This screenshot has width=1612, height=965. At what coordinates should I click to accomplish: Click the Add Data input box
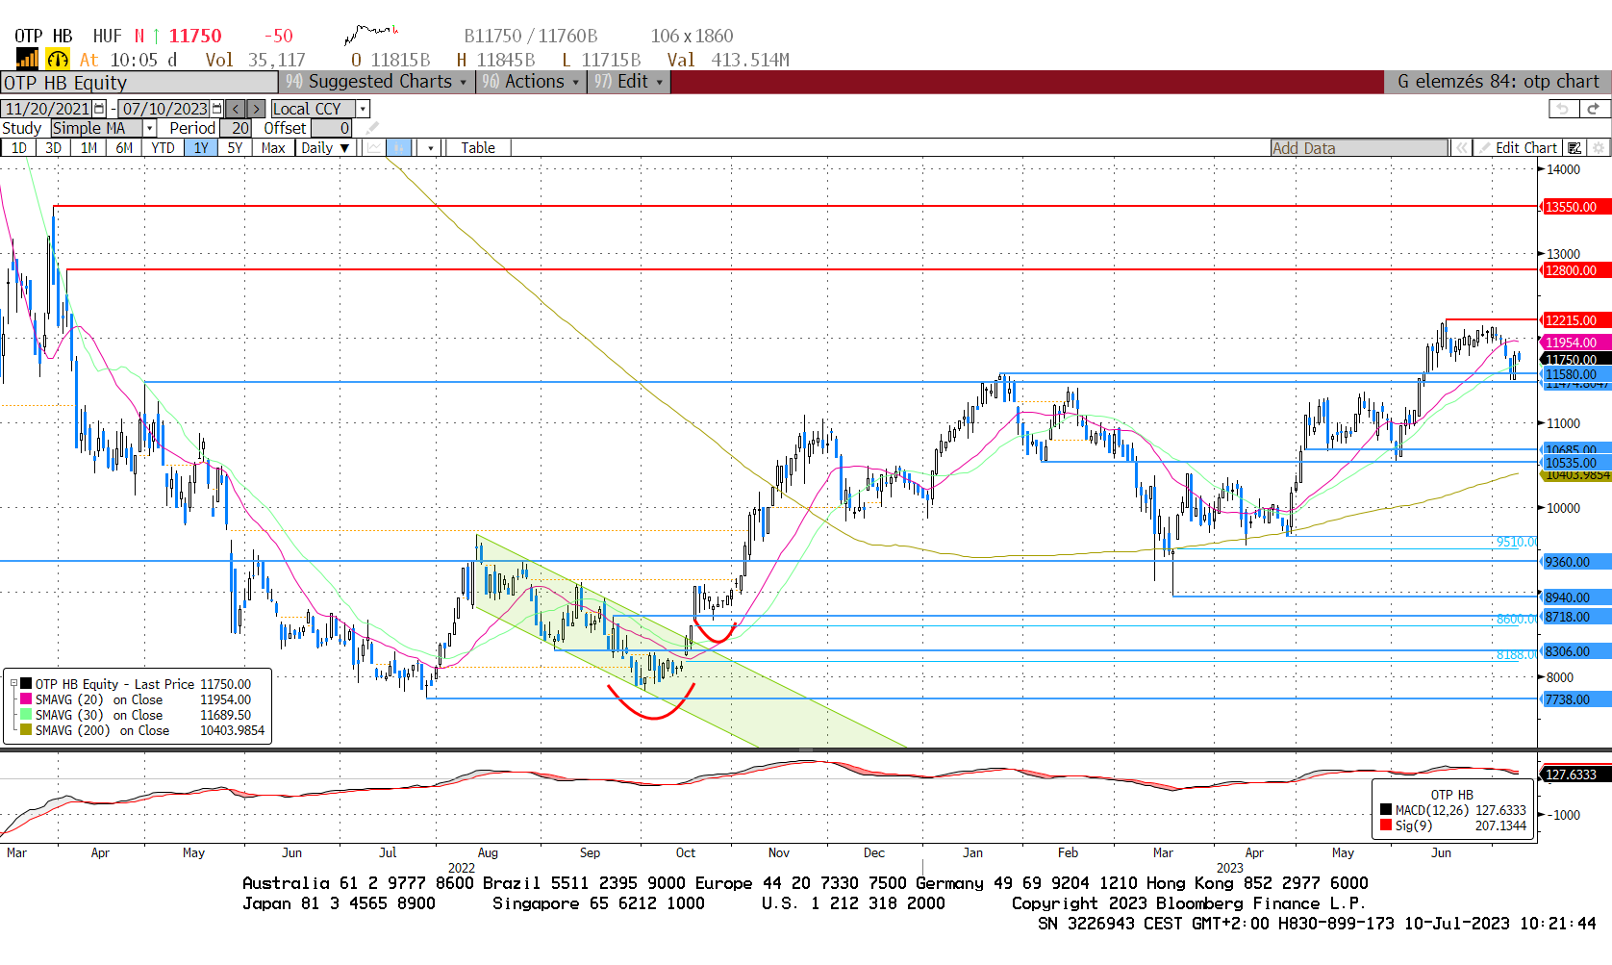[1359, 148]
